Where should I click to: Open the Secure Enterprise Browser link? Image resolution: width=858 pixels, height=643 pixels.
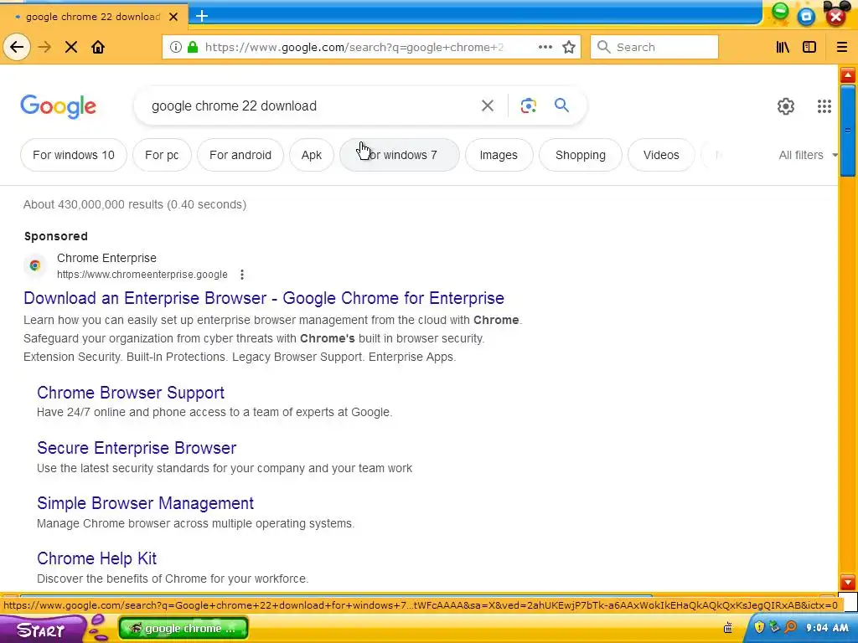(137, 448)
